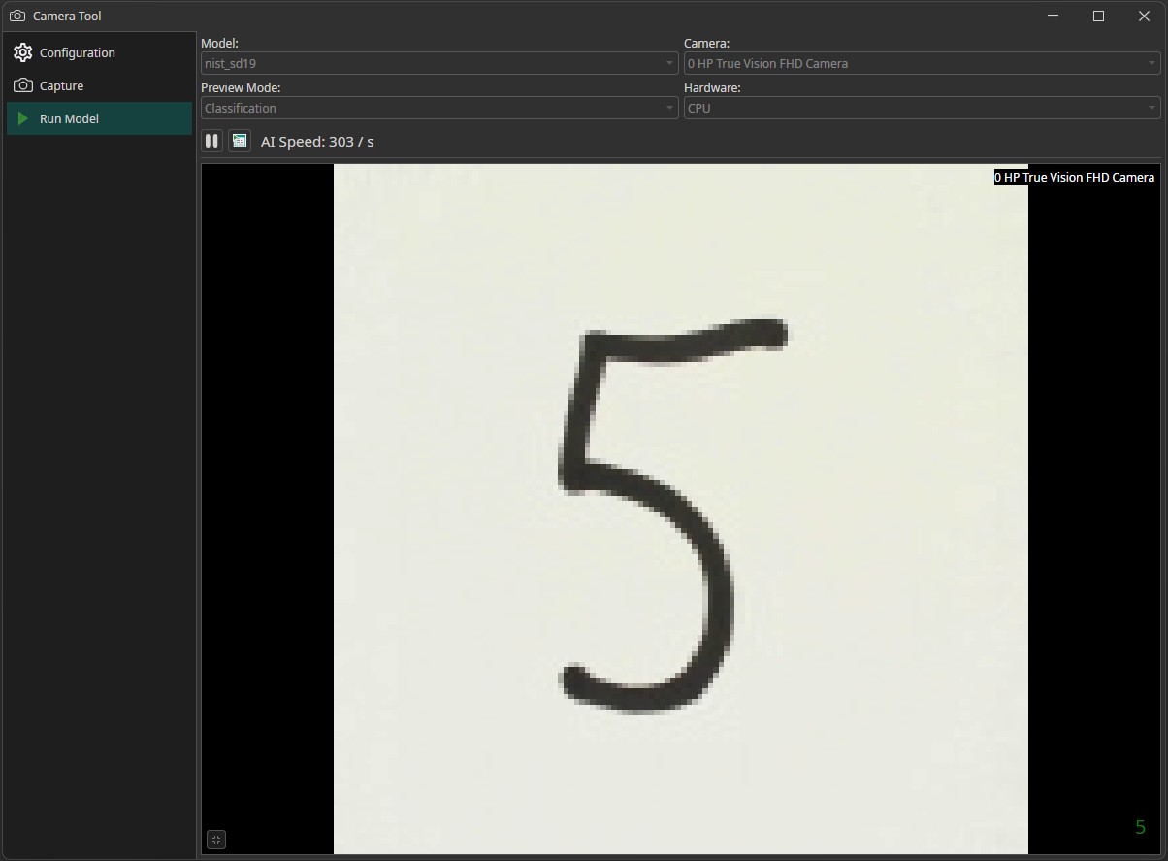Image resolution: width=1168 pixels, height=861 pixels.
Task: Click the Model: label
Action: click(219, 44)
